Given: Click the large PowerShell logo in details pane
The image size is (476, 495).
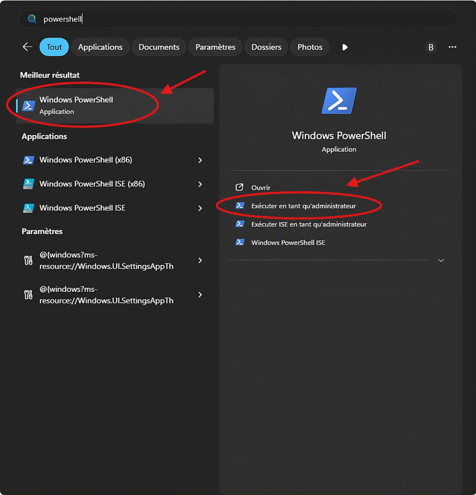Looking at the screenshot, I should click(x=339, y=101).
